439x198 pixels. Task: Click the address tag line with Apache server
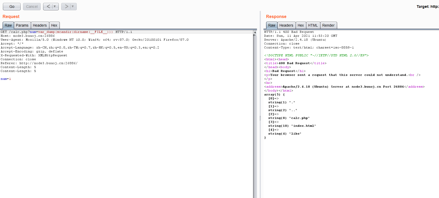click(344, 87)
